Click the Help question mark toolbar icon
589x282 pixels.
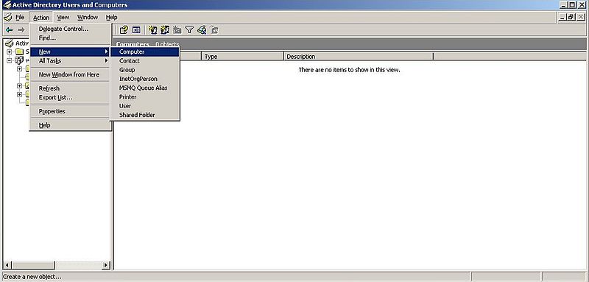124,29
